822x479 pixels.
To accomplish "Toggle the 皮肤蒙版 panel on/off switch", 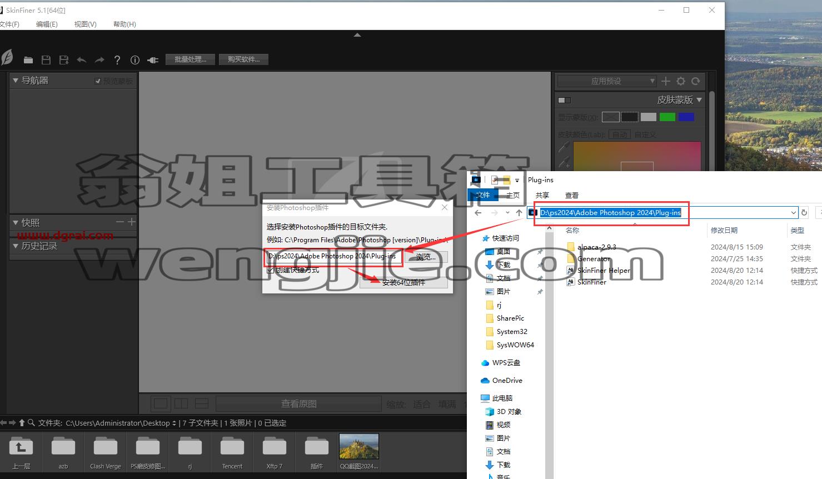I will click(x=564, y=100).
